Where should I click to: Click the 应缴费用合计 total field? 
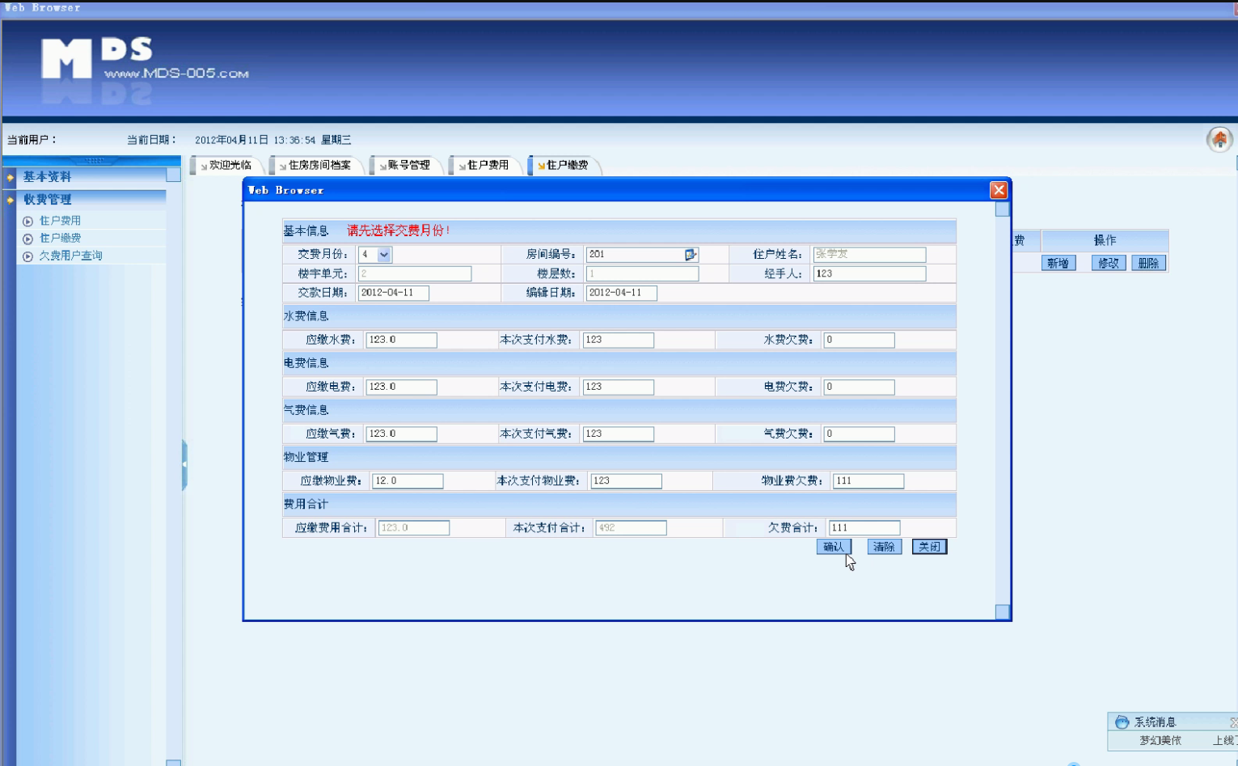pos(413,527)
